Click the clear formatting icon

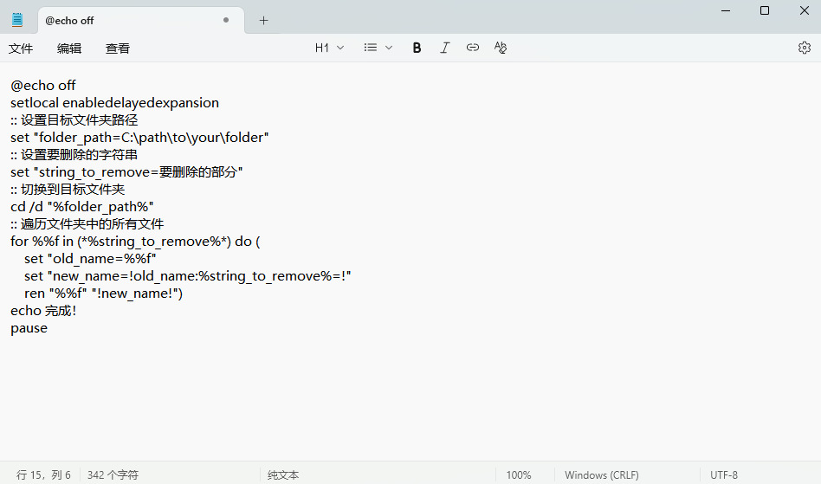click(x=500, y=48)
